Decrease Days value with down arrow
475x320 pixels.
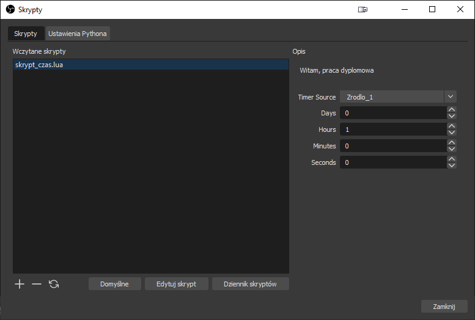(452, 116)
